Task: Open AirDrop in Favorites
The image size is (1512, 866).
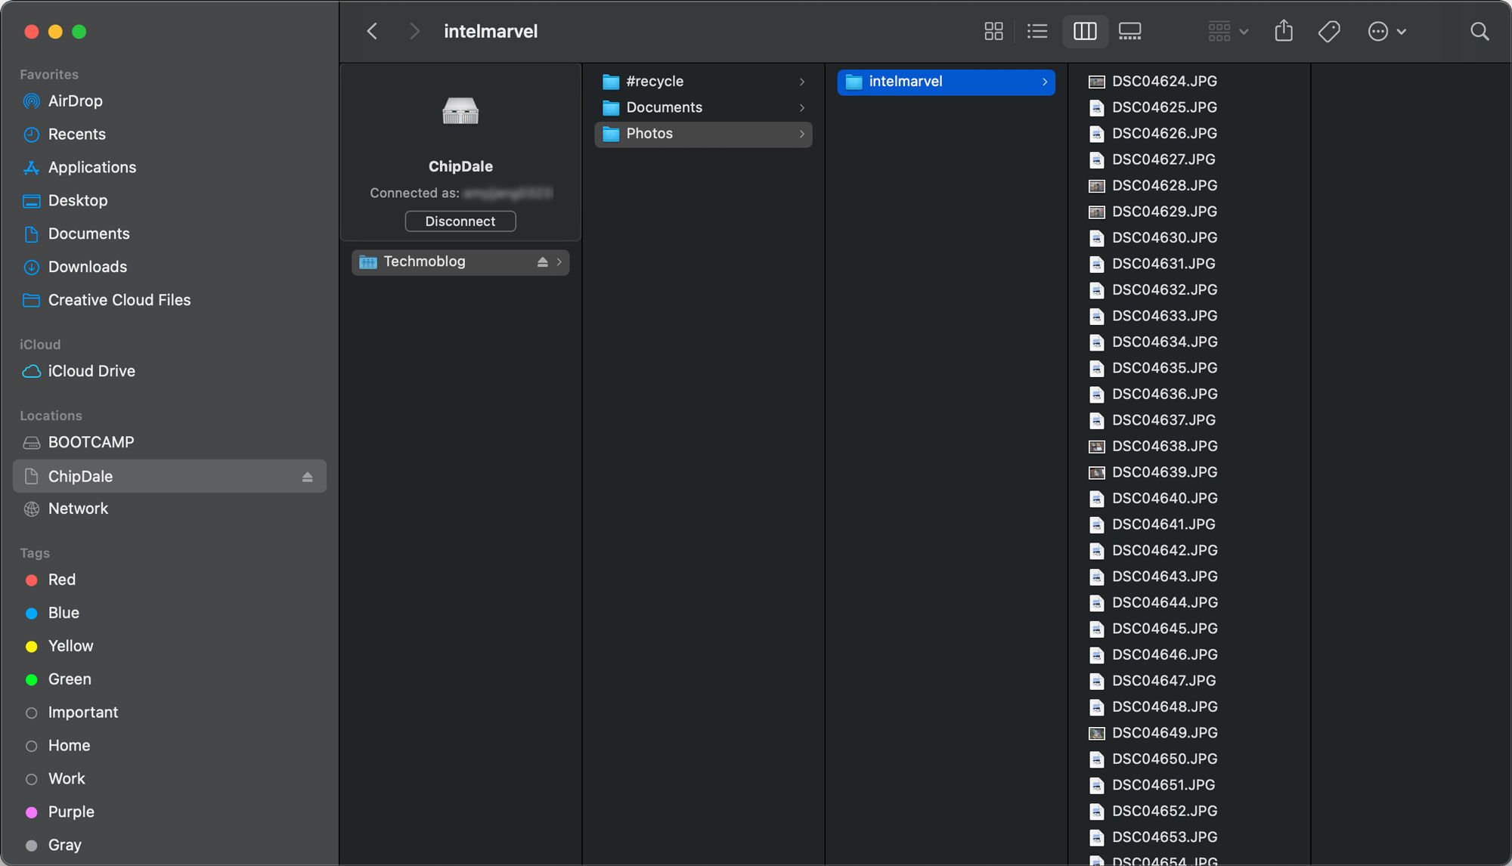Action: [x=75, y=101]
